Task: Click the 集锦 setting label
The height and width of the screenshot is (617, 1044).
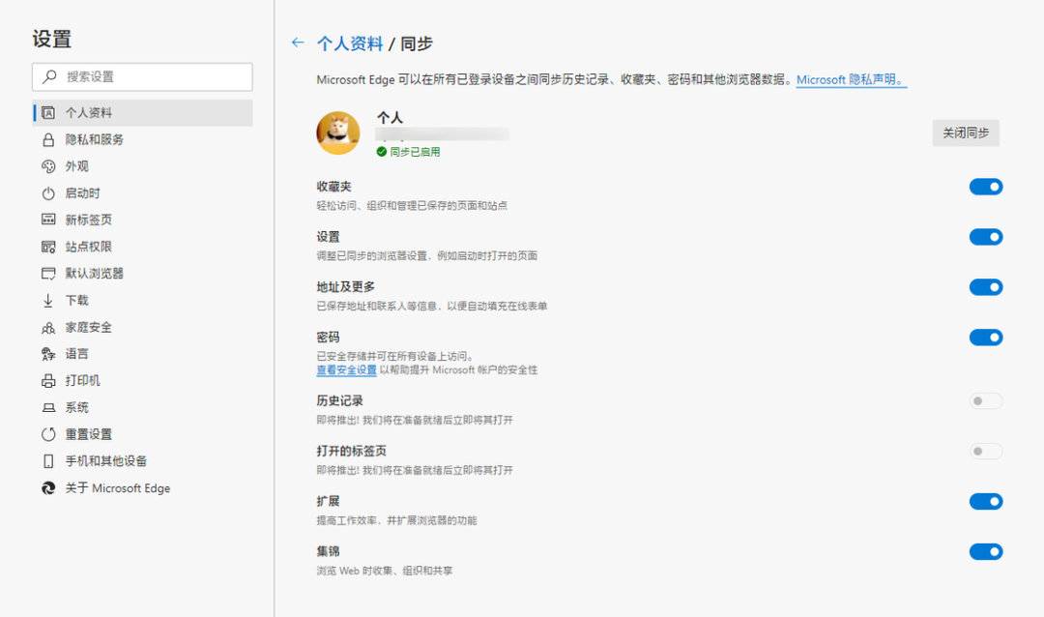Action: tap(329, 551)
